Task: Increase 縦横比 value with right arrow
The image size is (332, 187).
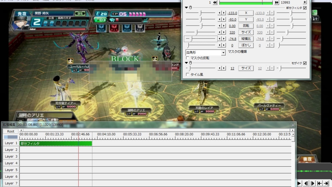Action: [224, 39]
